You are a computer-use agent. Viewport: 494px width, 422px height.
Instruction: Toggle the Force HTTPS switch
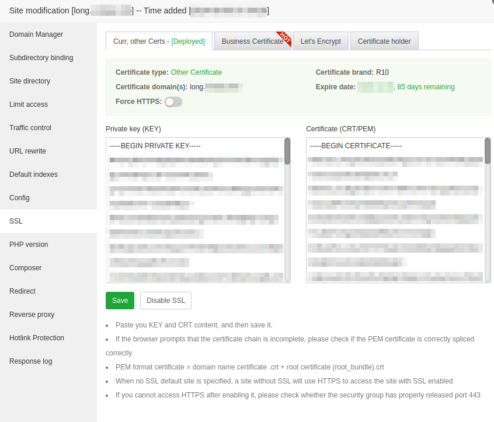click(173, 102)
